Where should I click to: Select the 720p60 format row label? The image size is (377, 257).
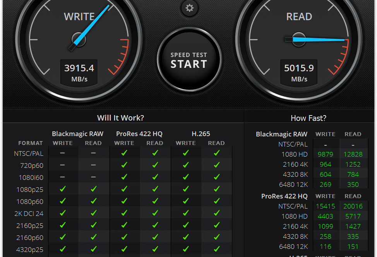32,166
